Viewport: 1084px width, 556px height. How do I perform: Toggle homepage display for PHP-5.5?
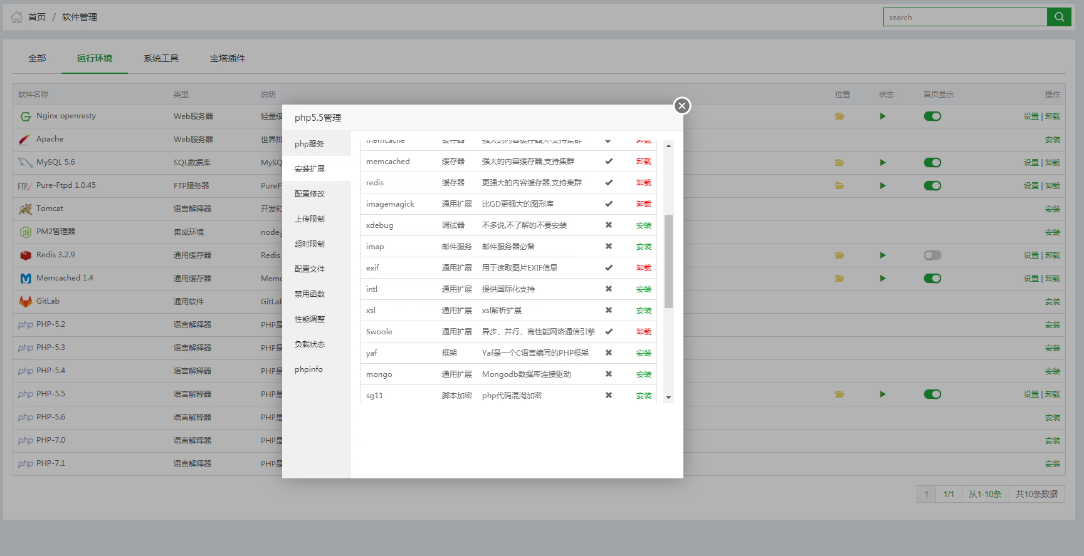pyautogui.click(x=932, y=394)
